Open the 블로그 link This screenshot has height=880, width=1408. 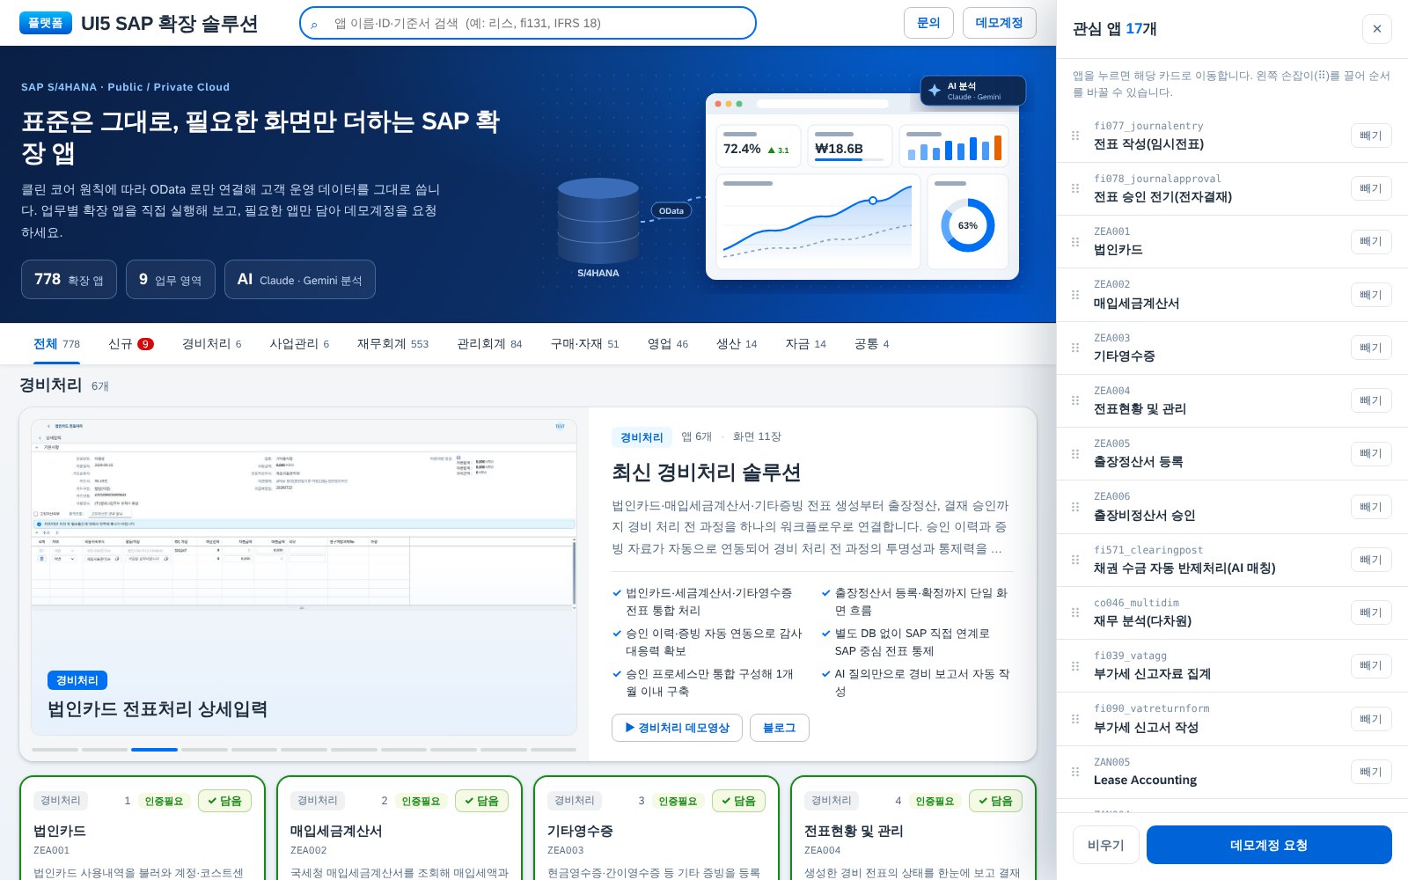[779, 728]
